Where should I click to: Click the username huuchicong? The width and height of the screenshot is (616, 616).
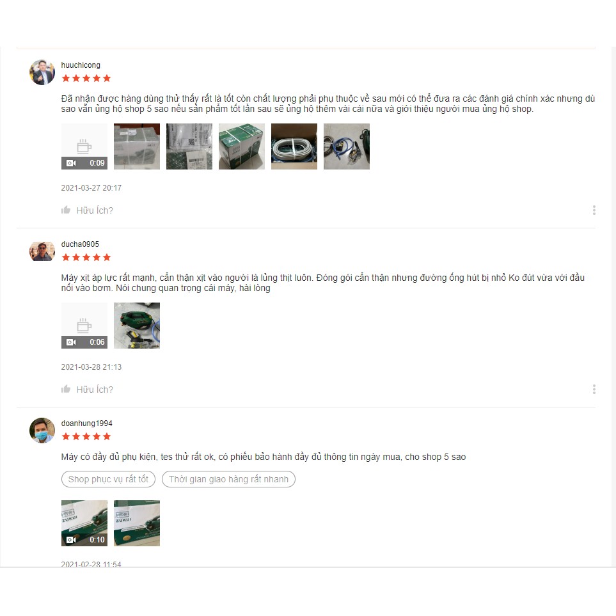81,65
